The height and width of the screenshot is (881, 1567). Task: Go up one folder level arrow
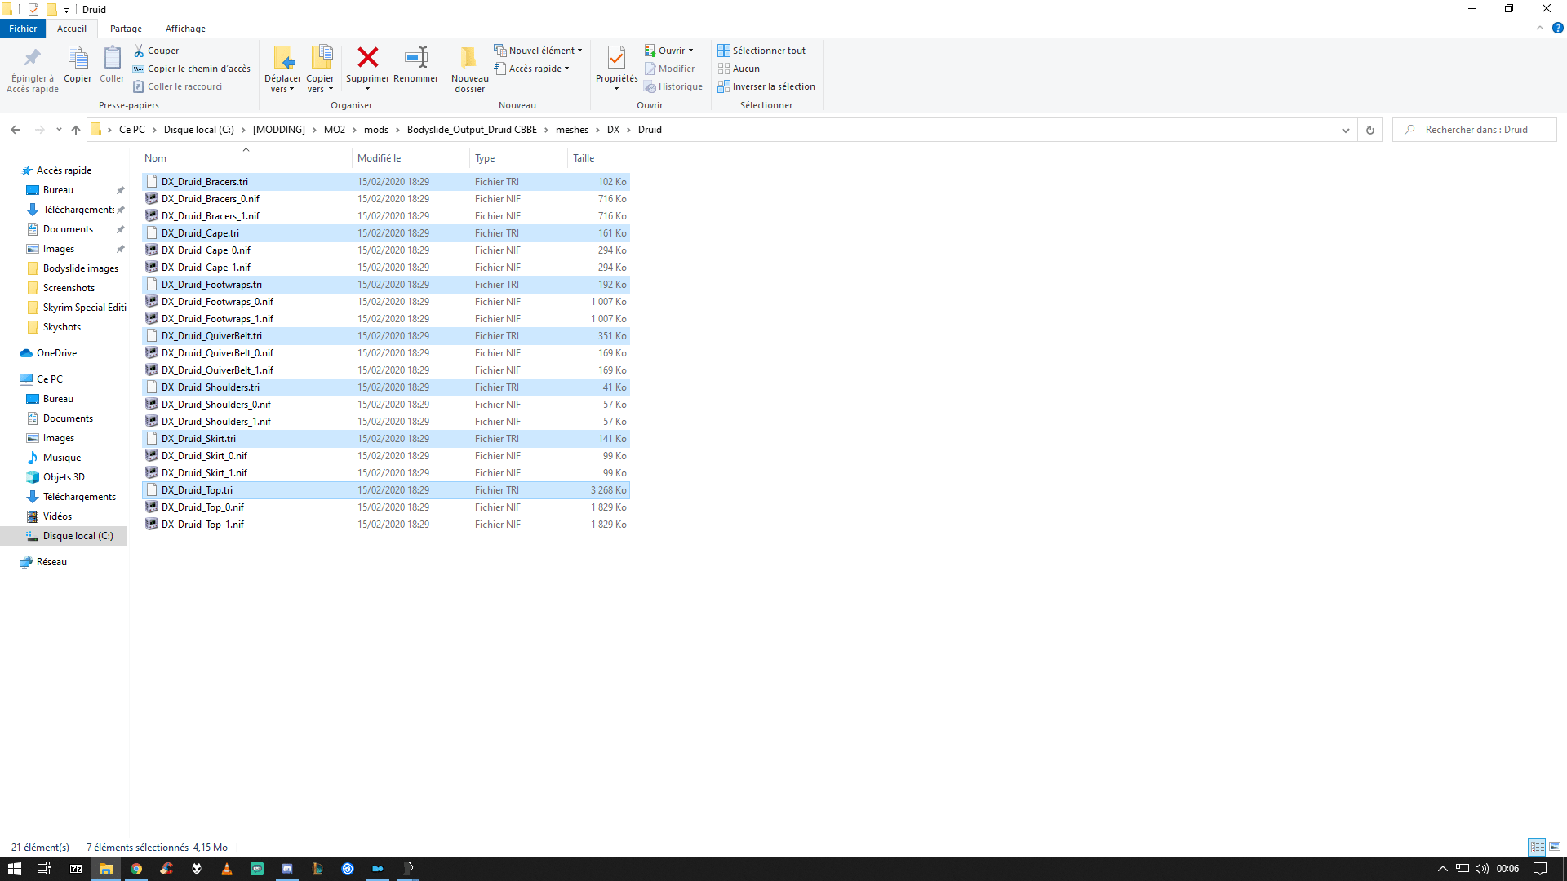tap(76, 130)
